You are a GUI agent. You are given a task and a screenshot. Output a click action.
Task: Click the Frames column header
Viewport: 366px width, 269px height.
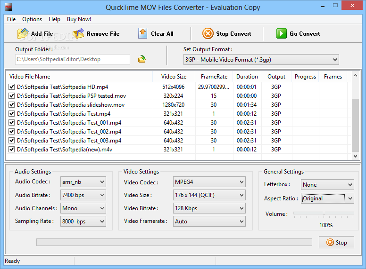click(333, 77)
